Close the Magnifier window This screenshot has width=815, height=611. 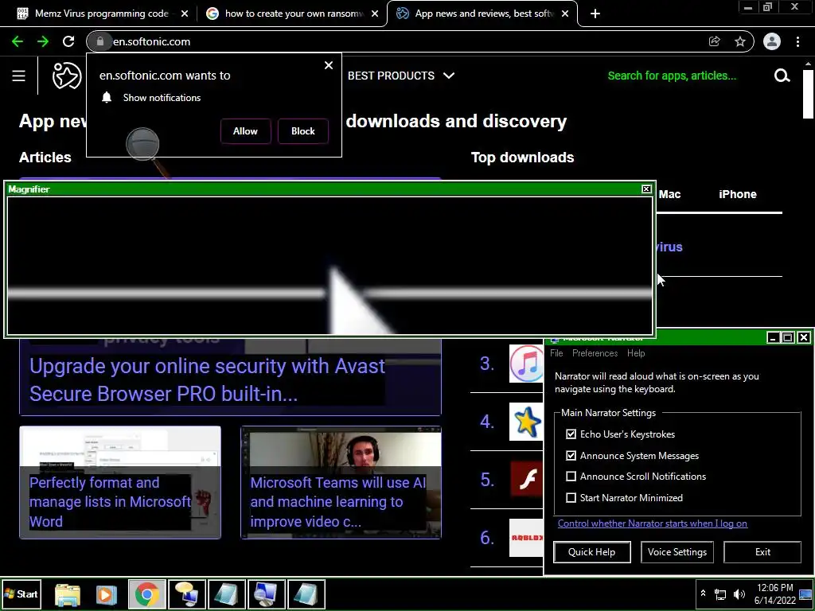[x=646, y=189]
